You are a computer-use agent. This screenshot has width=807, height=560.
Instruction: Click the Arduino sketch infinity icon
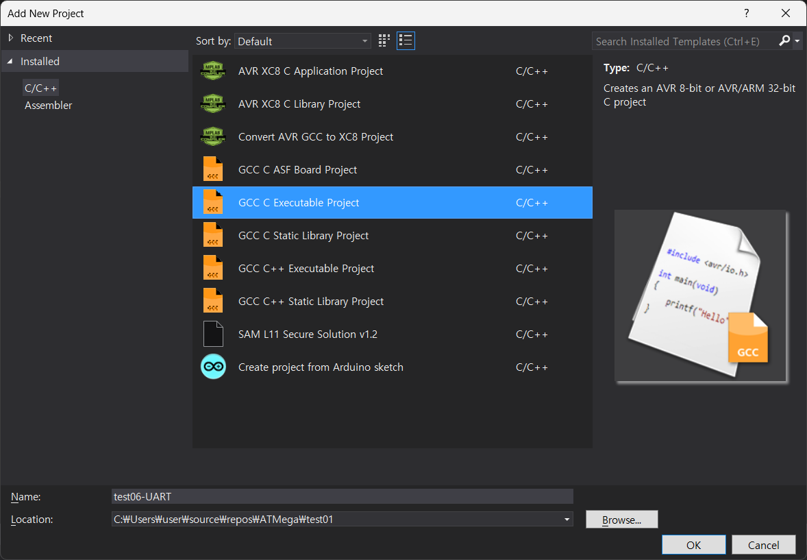[213, 367]
